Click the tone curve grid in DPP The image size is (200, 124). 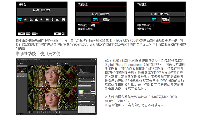coord(87,109)
